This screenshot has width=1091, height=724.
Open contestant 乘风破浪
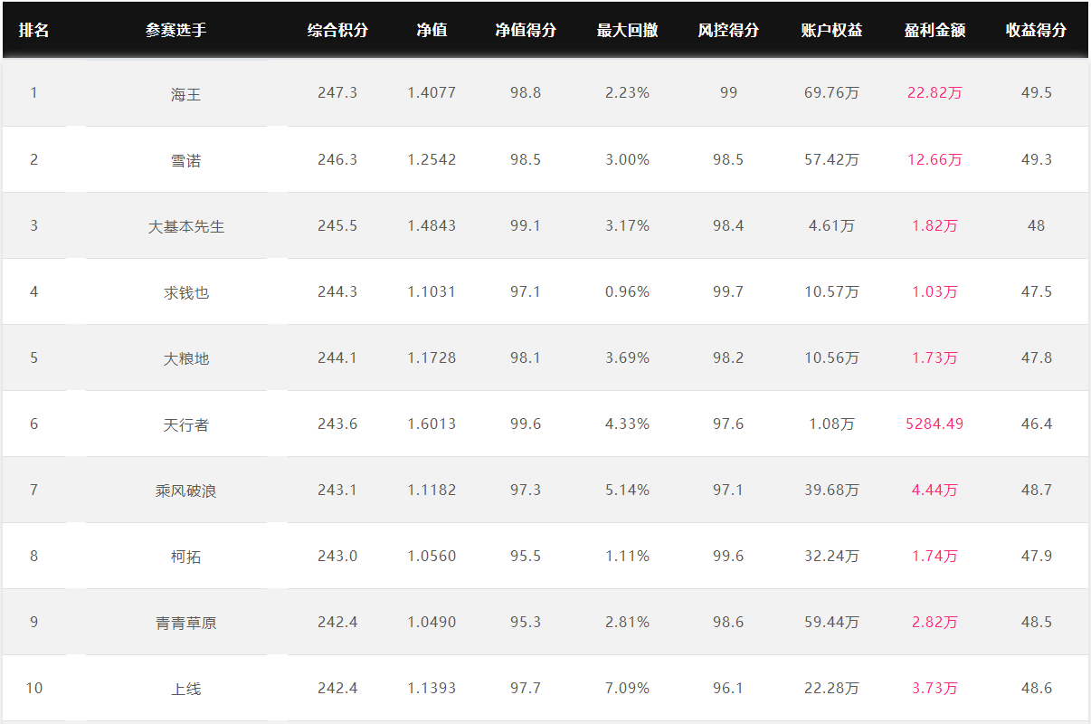[186, 491]
